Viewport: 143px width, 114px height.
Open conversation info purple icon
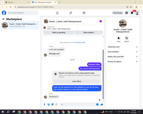pyautogui.click(x=101, y=21)
